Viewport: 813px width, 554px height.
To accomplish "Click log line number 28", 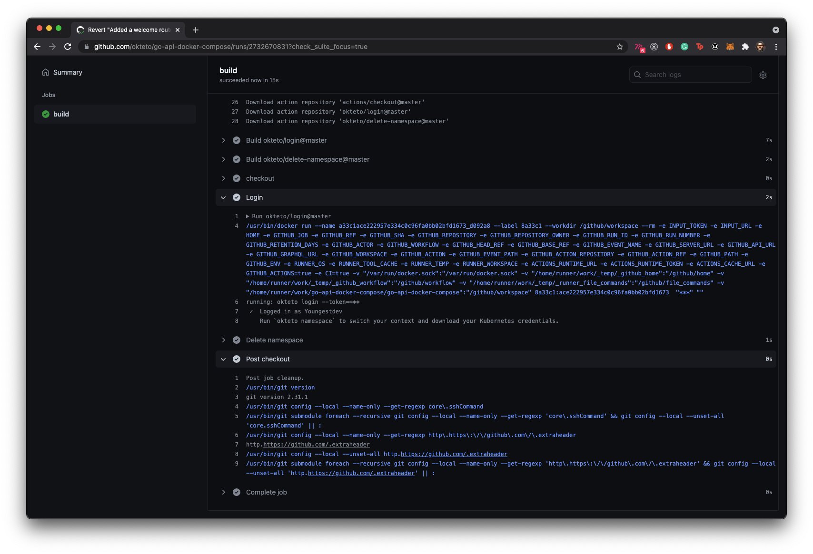I will [235, 121].
